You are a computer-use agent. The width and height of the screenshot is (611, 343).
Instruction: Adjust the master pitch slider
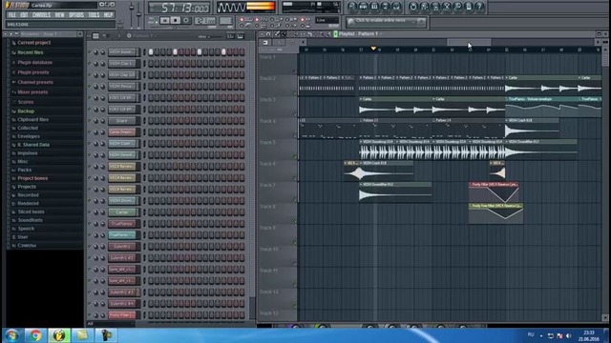[x=139, y=13]
